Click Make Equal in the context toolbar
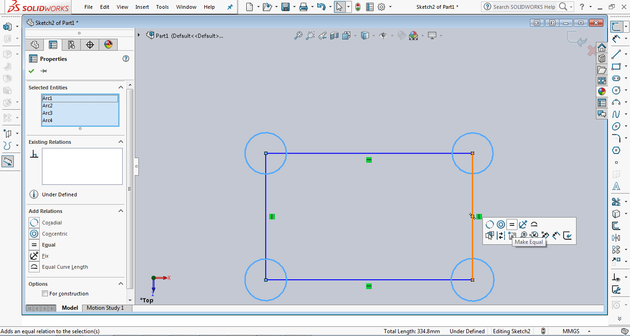 (512, 224)
